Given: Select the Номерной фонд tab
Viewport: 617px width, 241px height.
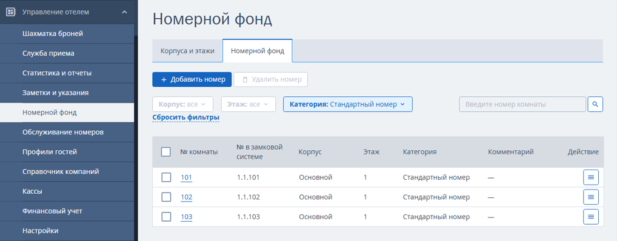Looking at the screenshot, I should coord(258,51).
